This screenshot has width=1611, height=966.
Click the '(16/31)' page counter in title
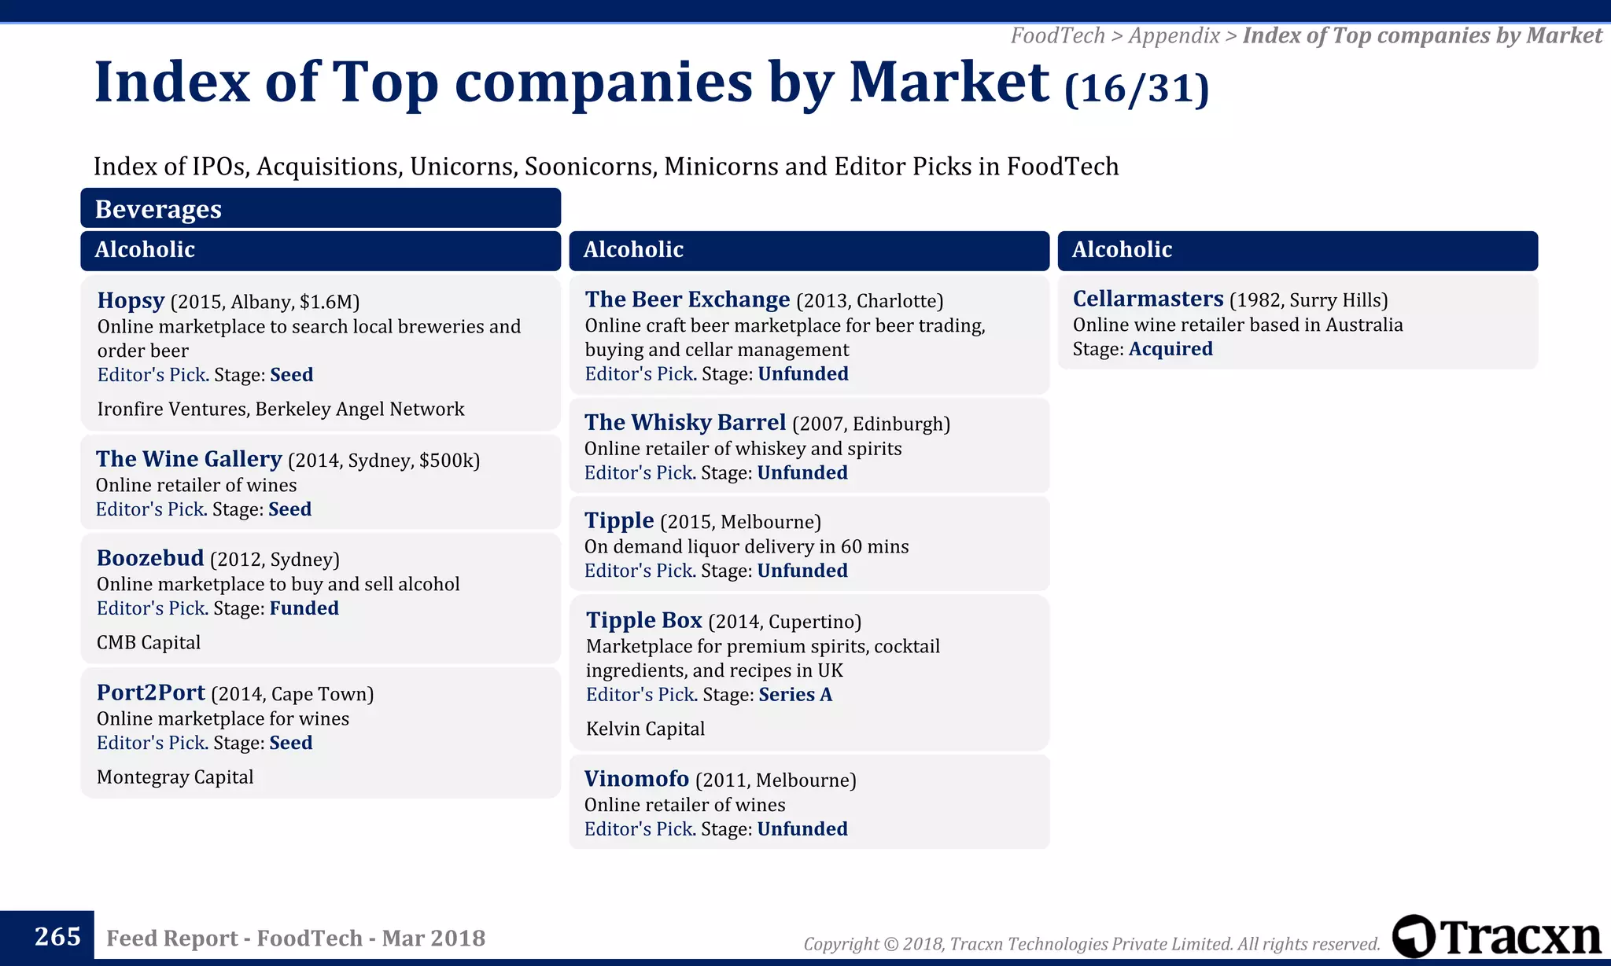click(1137, 88)
